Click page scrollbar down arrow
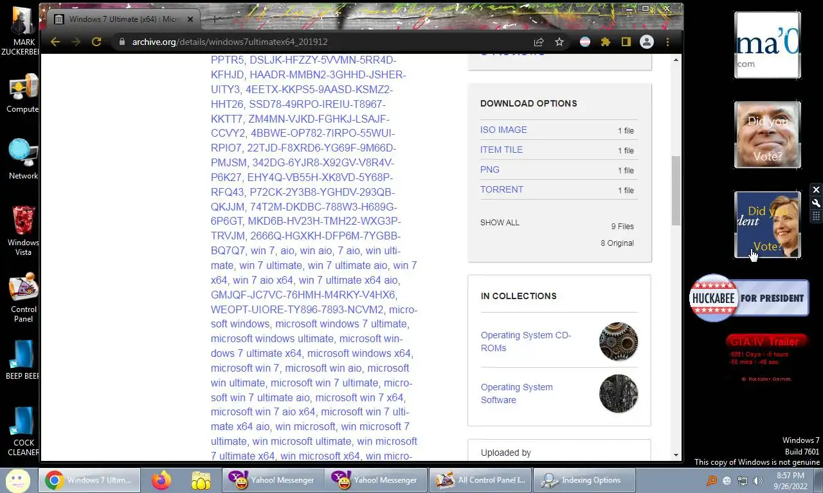Screen dimensions: 823x493 tap(676, 455)
